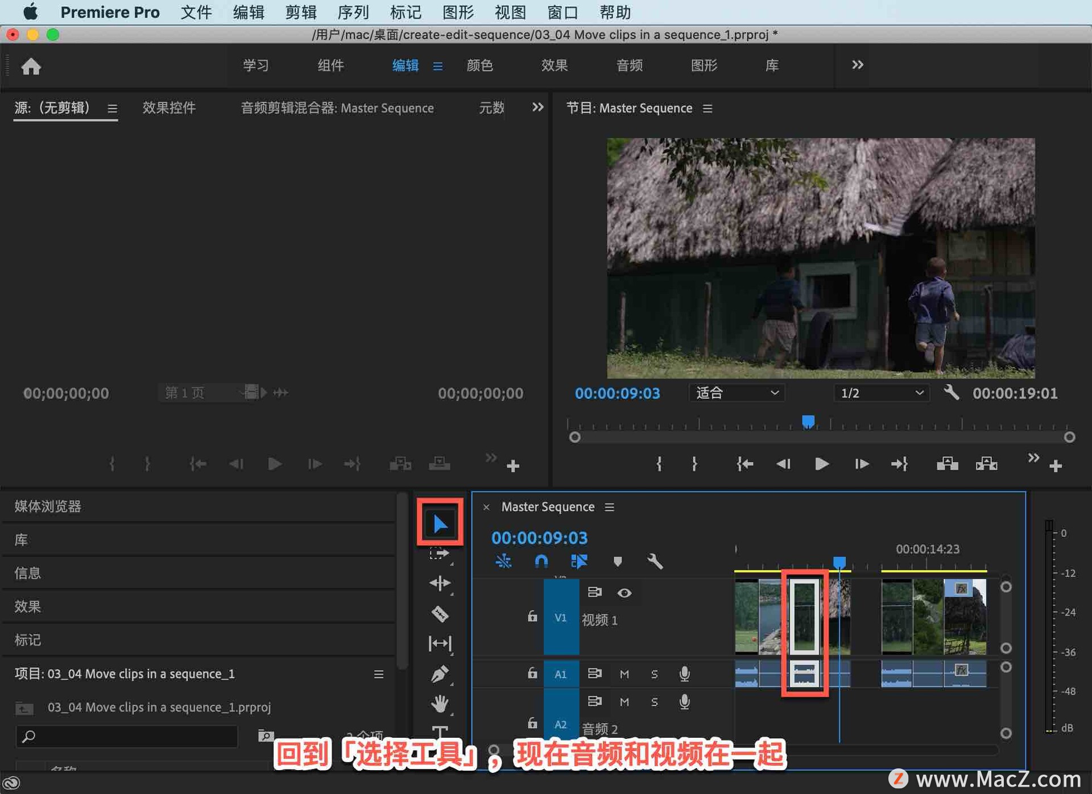Click the blue timeline playhead
1092x794 pixels.
click(x=839, y=563)
